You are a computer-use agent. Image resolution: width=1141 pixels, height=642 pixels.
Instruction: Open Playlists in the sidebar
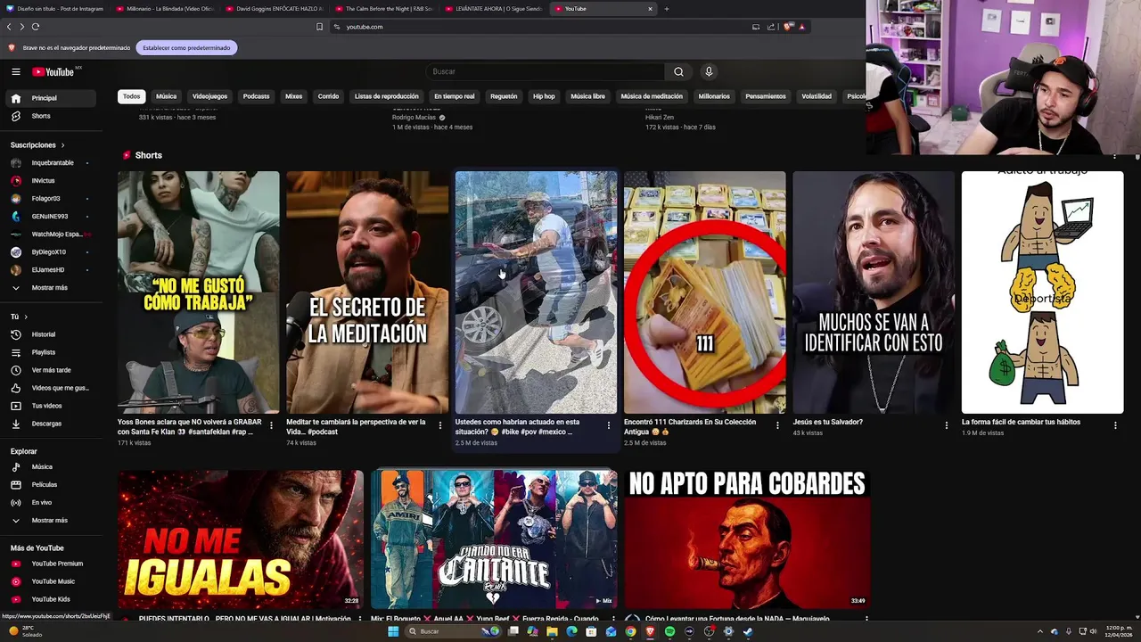click(x=50, y=352)
